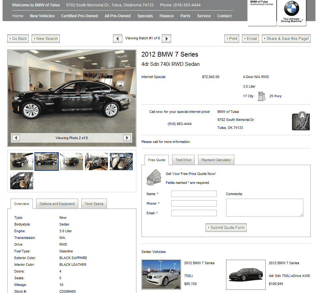This screenshot has height=293, width=326.
Task: Click the (918) 663-4444 call-now number
Action: 179,124
